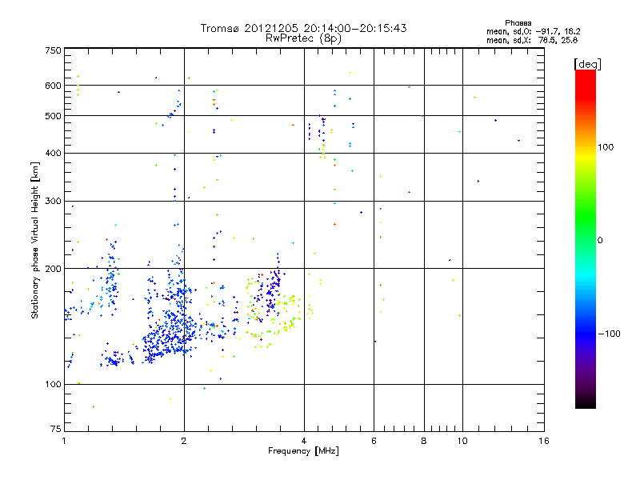Screen dimensions: 640x480
Task: Click the y-axis tick label "300"
Action: 53,201
